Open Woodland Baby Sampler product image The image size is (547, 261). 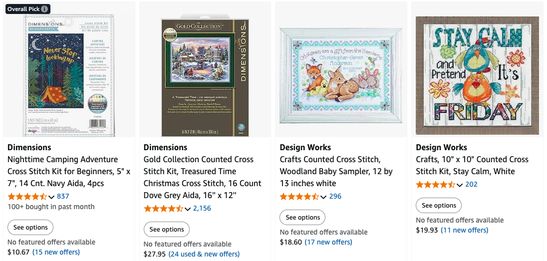coord(341,75)
